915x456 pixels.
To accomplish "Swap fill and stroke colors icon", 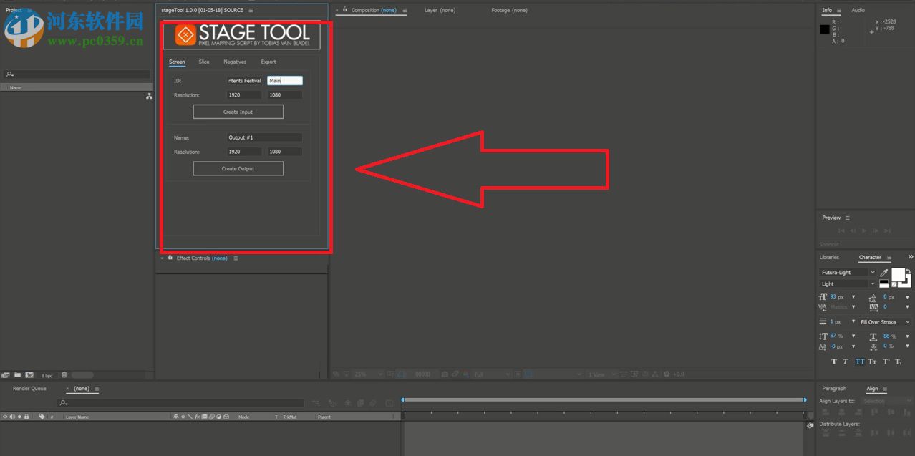I will [909, 271].
